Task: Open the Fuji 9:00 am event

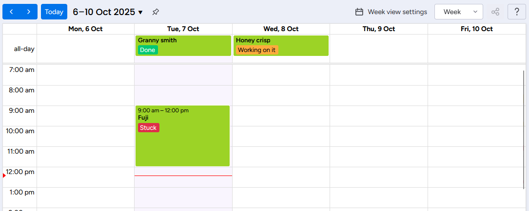Action: coord(182,146)
